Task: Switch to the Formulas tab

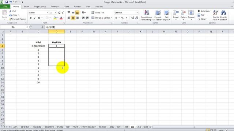Action: tap(55, 7)
